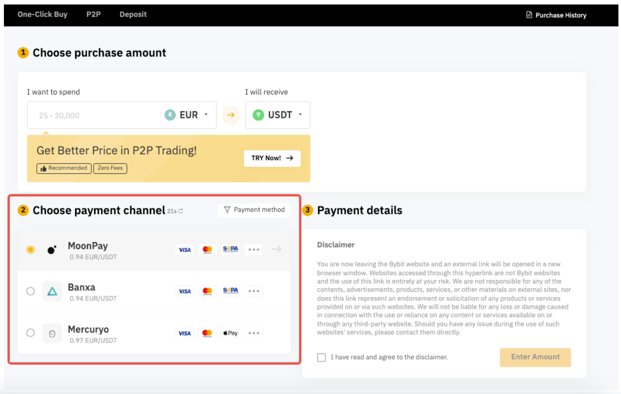621x394 pixels.
Task: Focus the spend amount input field
Action: tap(94, 115)
